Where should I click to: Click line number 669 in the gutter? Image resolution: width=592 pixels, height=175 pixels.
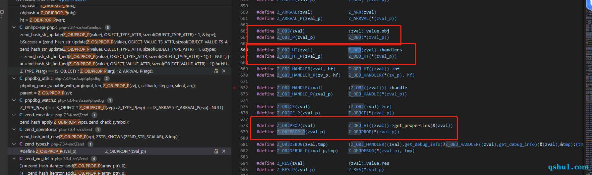tap(244, 69)
